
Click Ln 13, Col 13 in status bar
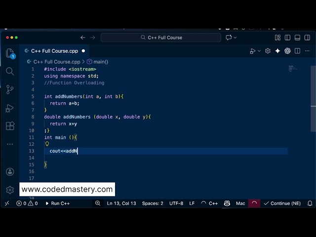121,203
